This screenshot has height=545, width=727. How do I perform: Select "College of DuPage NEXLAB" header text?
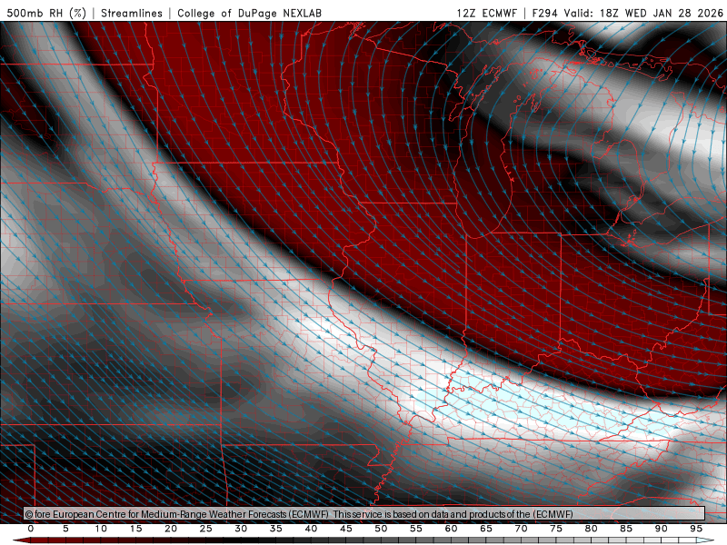249,13
